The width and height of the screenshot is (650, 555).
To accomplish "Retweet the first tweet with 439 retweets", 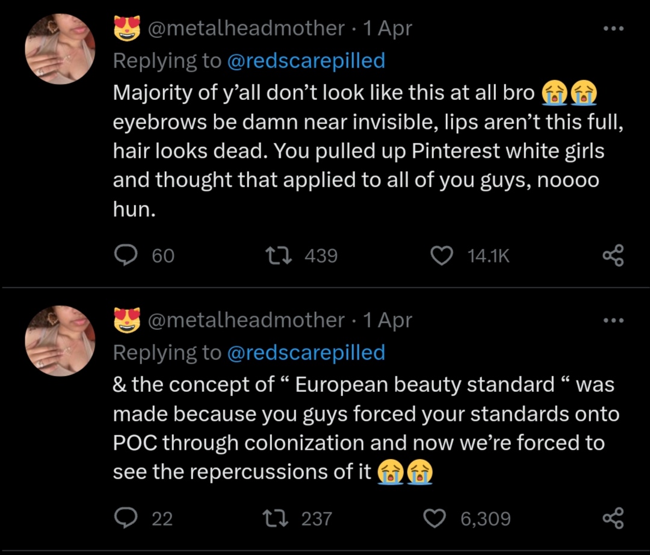I will [280, 256].
